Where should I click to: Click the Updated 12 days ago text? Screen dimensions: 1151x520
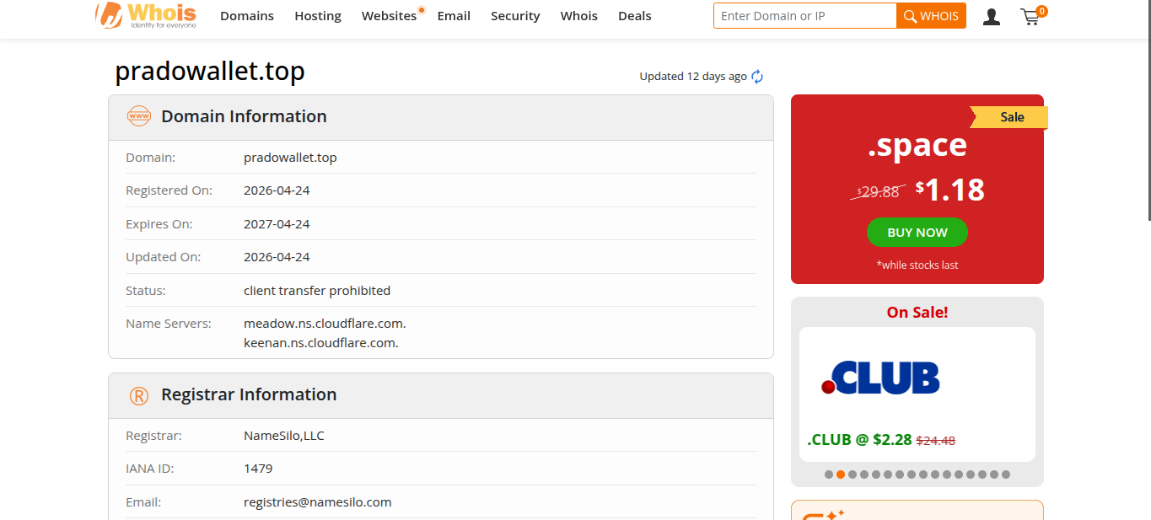(x=693, y=77)
